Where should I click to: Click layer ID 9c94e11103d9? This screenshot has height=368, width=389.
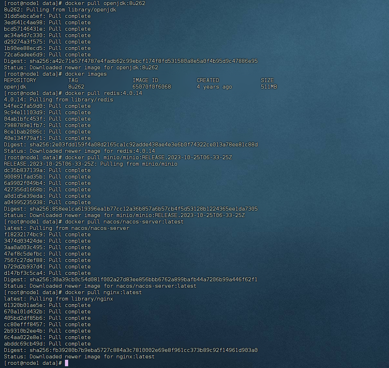click(x=23, y=113)
